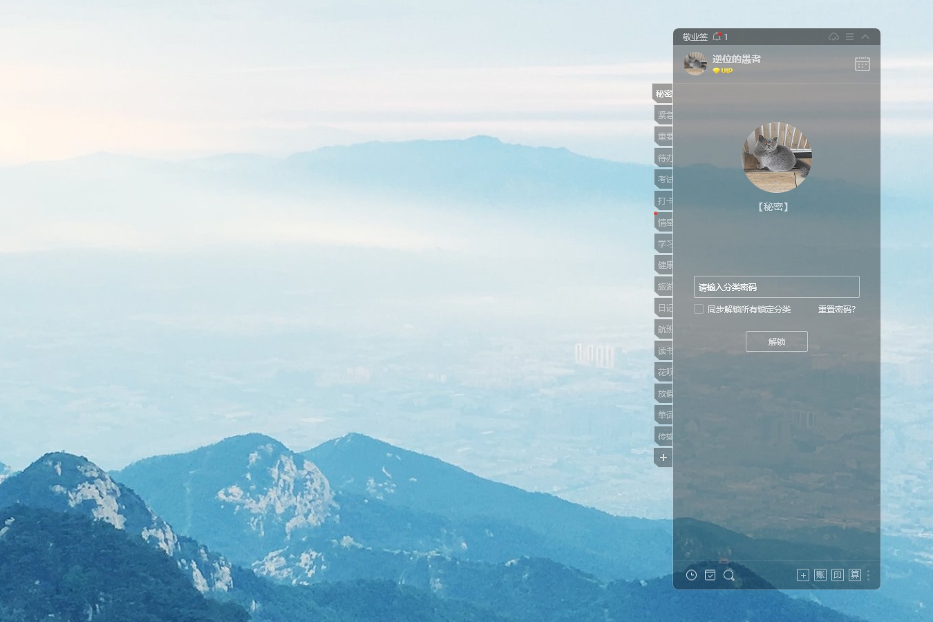Collapse the window with the up chevron
Image resolution: width=933 pixels, height=622 pixels.
865,37
